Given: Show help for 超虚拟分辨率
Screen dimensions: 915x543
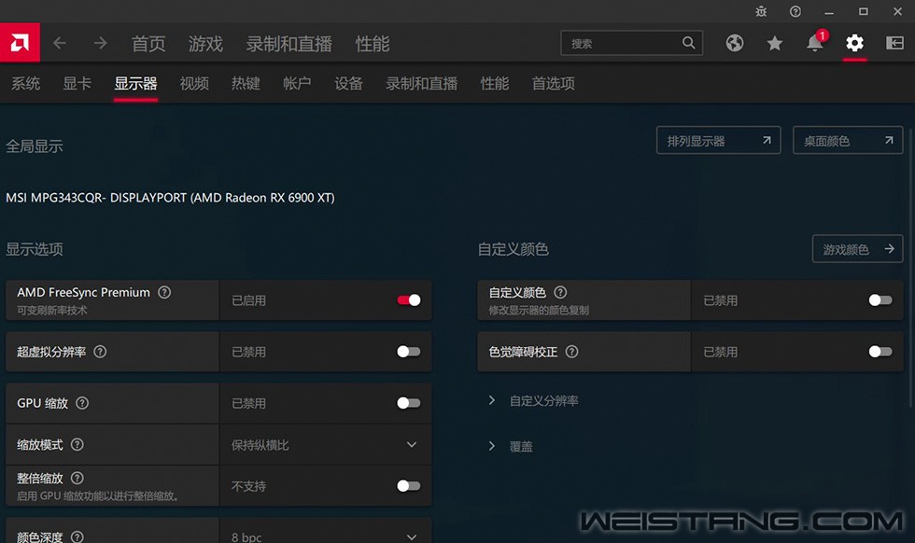Looking at the screenshot, I should click(x=101, y=352).
